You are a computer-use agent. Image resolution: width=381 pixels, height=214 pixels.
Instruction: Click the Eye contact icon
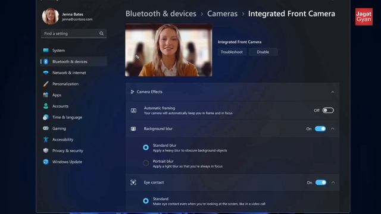pyautogui.click(x=133, y=182)
